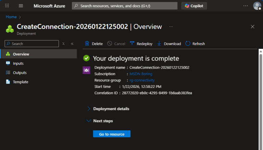Redeploy this deployment
This screenshot has height=150, width=263.
[x=141, y=44]
